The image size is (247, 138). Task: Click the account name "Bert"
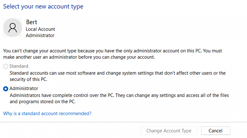(32, 22)
